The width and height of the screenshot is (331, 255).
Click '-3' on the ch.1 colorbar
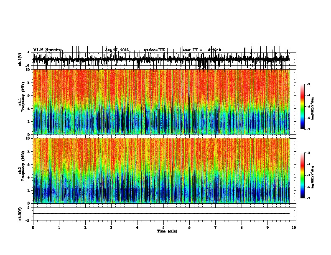308,84
